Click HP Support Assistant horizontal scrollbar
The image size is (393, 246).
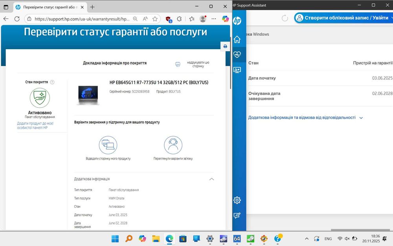coord(360,230)
